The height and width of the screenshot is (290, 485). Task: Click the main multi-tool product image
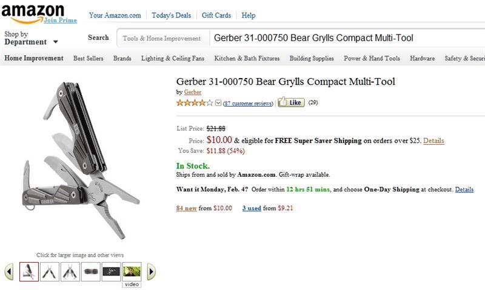point(85,160)
